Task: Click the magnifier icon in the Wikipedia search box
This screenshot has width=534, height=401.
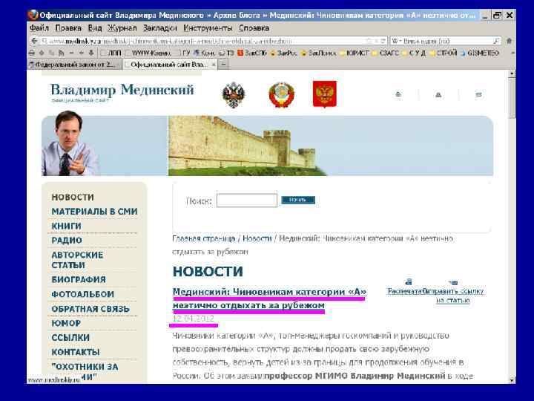Action: (497, 41)
